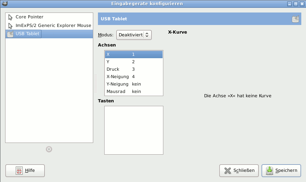
Task: Click the X-Kurve heading
Action: (x=177, y=32)
